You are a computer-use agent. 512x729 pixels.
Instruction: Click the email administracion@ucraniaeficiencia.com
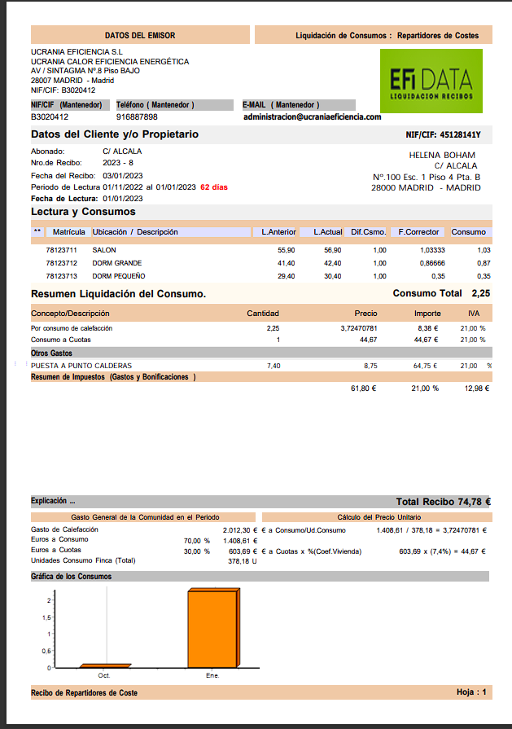click(x=313, y=117)
